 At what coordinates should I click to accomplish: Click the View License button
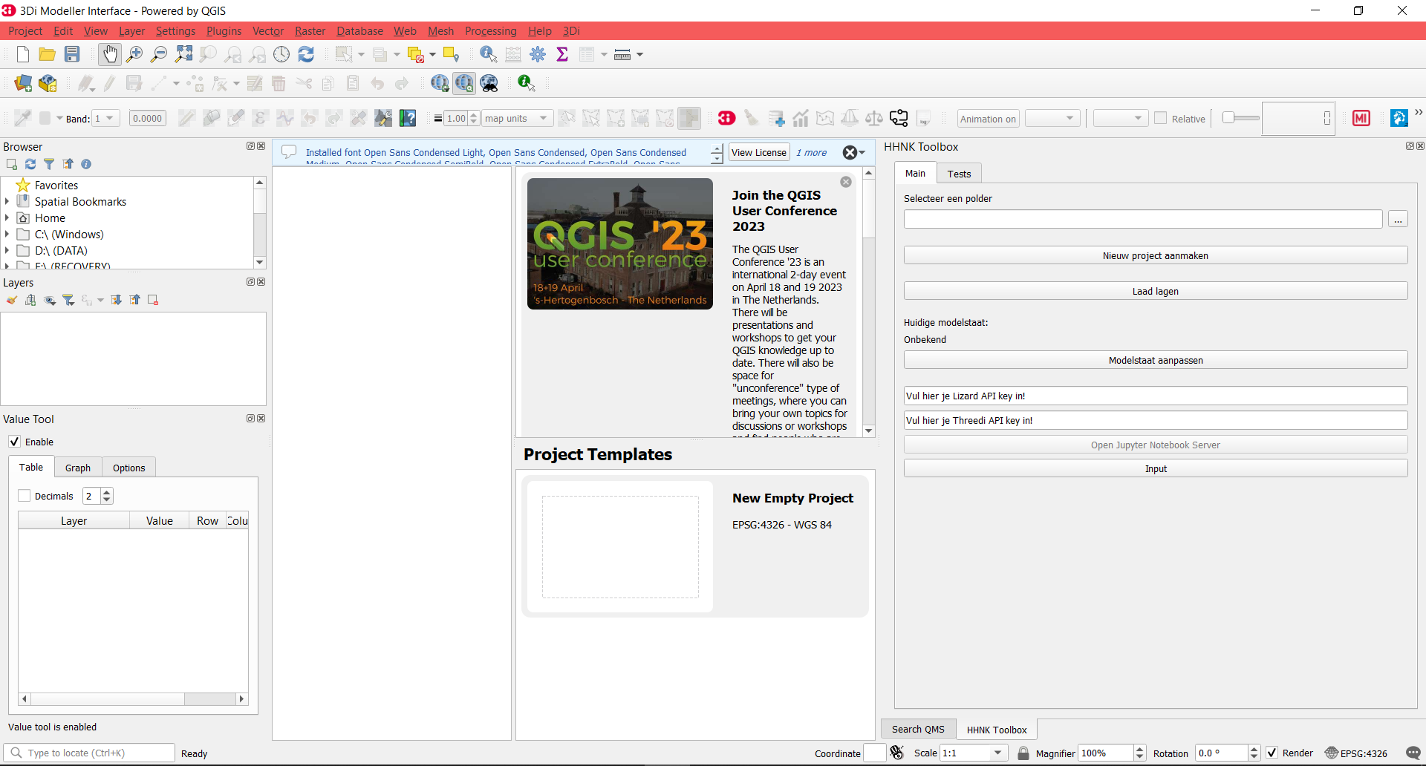click(x=758, y=152)
